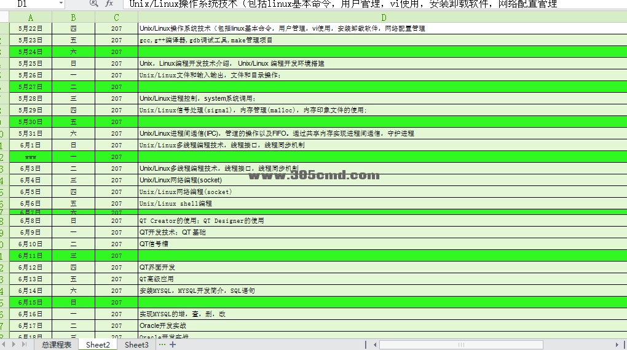Select column D header
The width and height of the screenshot is (627, 350).
tap(383, 18)
